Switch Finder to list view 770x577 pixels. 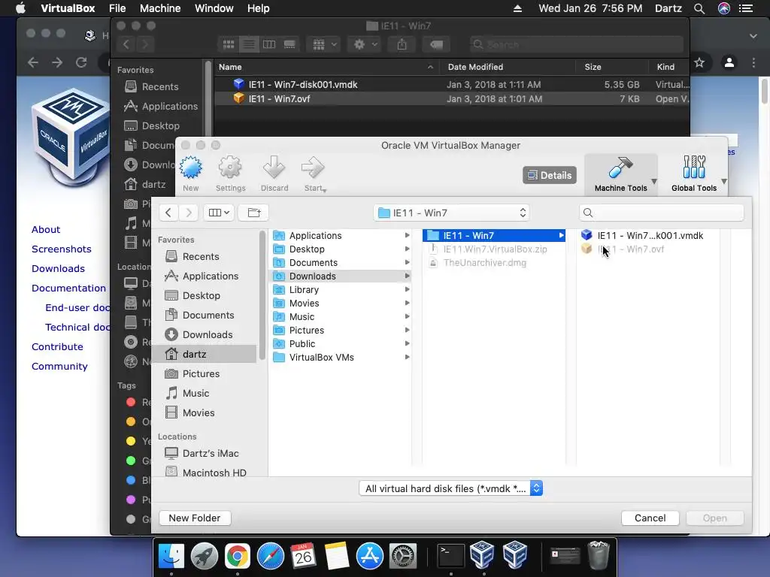248,44
